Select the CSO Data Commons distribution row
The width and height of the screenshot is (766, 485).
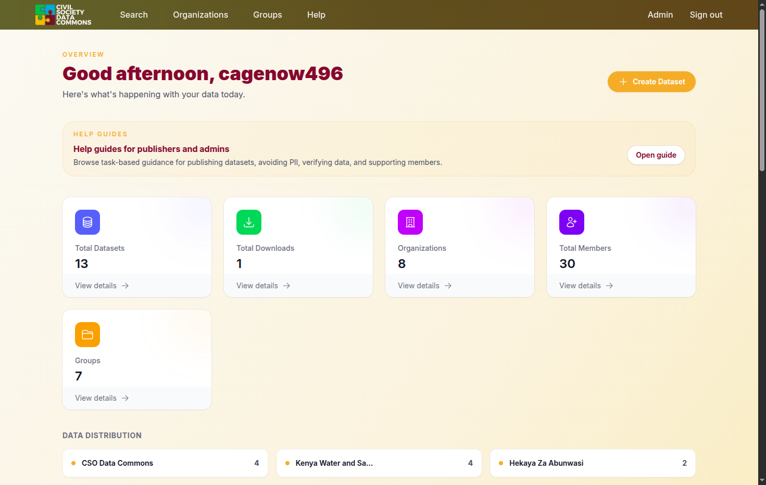tap(165, 463)
